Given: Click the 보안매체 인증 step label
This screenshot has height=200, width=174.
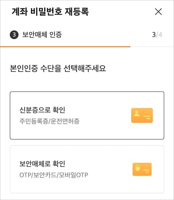Looking at the screenshot, I should click(x=42, y=35).
